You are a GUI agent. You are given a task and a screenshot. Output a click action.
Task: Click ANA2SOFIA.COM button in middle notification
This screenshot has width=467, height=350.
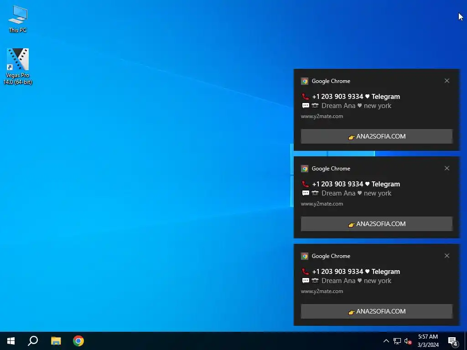pos(376,224)
